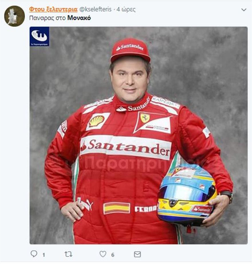Image resolution: width=252 pixels, height=264 pixels.
Task: Click the reply speech bubble icon
Action: pos(34,254)
